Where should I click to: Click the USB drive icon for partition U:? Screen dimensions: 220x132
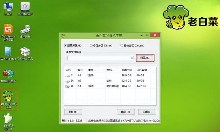point(68,86)
